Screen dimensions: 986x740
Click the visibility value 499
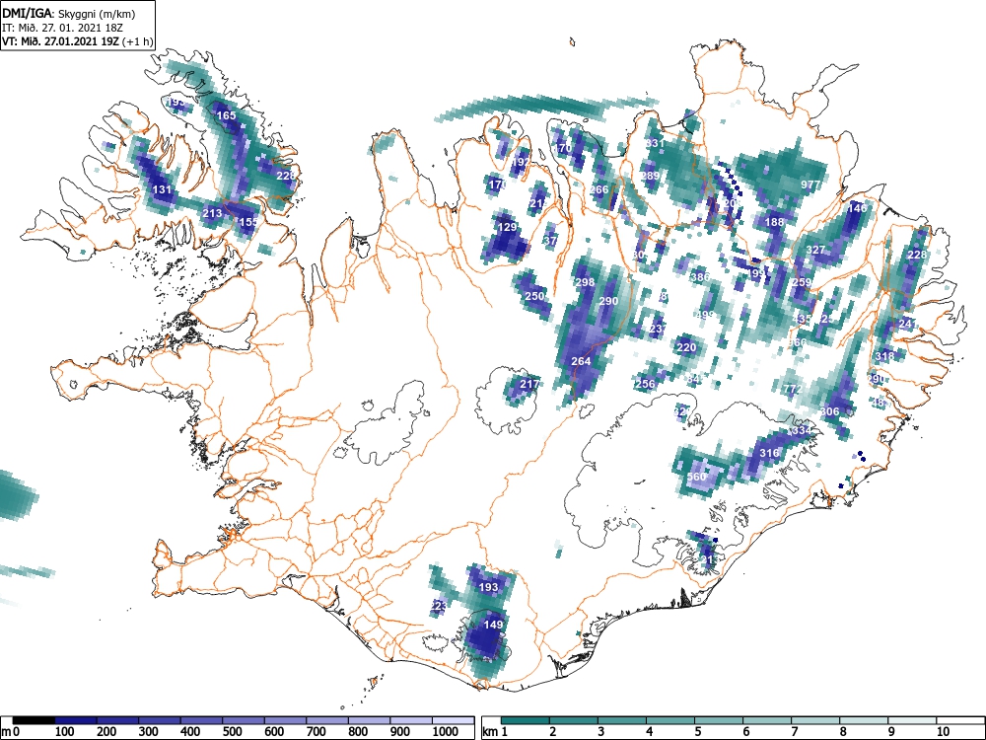[705, 315]
